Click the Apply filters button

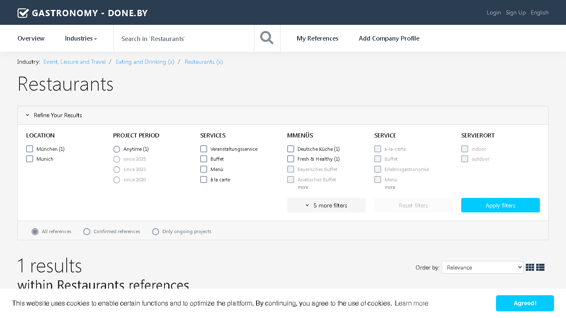pyautogui.click(x=501, y=205)
